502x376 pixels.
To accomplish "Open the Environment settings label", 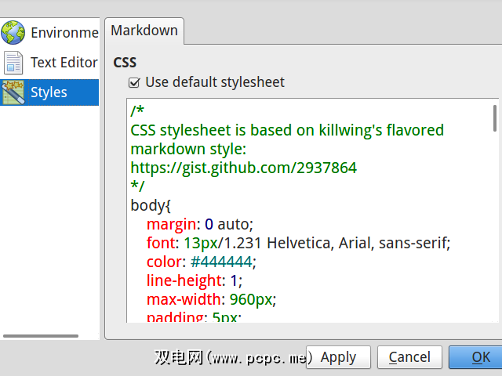I will (x=64, y=33).
